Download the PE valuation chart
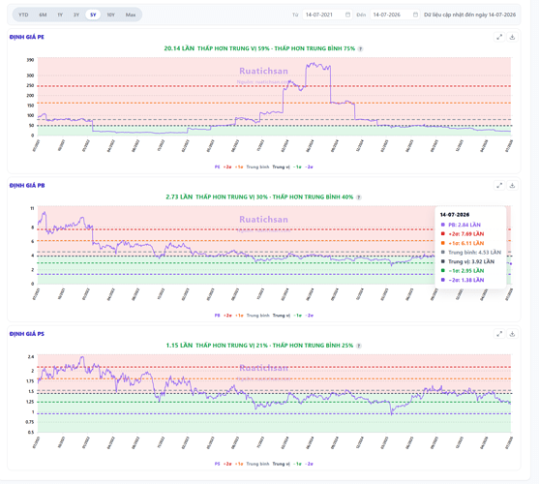 (x=512, y=37)
